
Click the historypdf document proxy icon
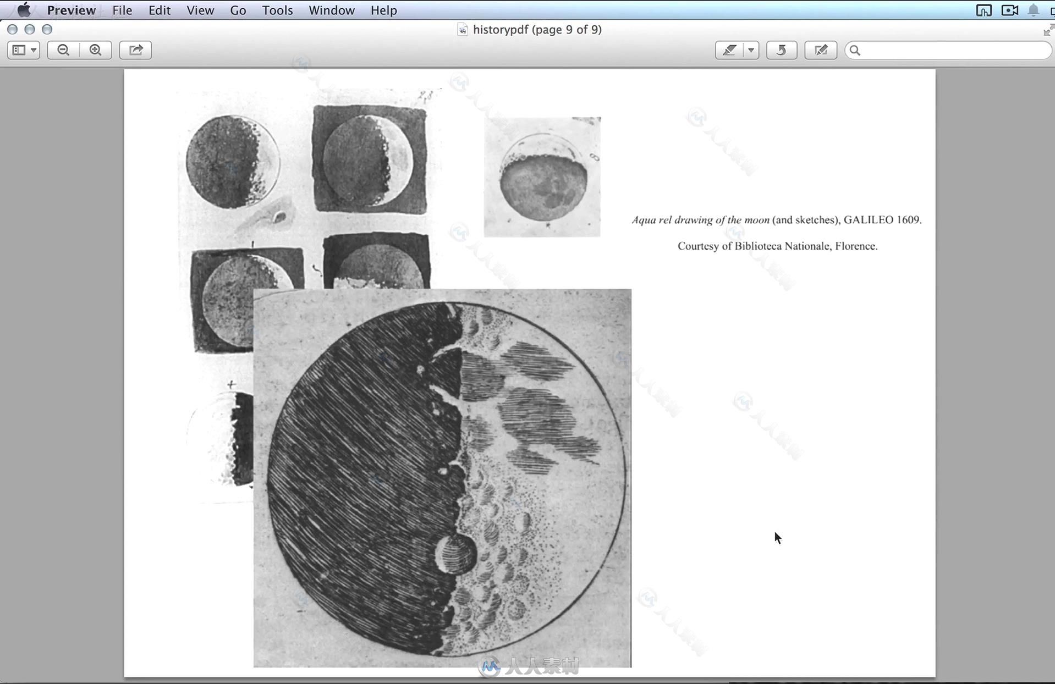pos(463,30)
